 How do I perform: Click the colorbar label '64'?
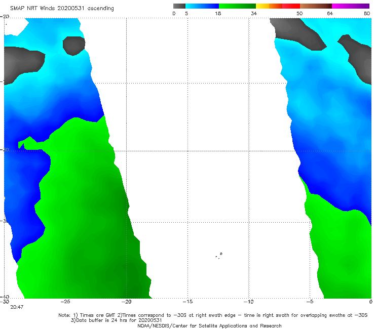[x=330, y=14]
